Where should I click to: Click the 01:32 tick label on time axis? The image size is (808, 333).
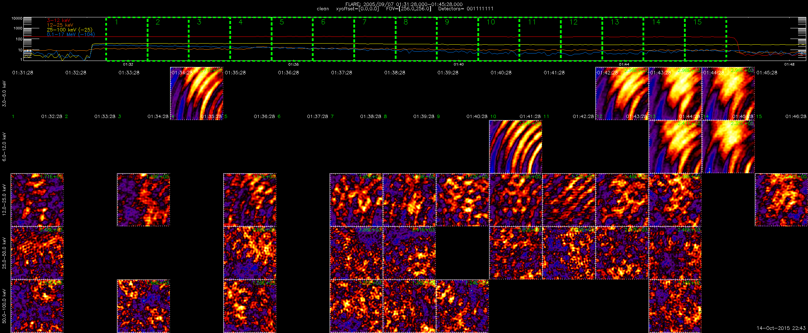pyautogui.click(x=128, y=64)
